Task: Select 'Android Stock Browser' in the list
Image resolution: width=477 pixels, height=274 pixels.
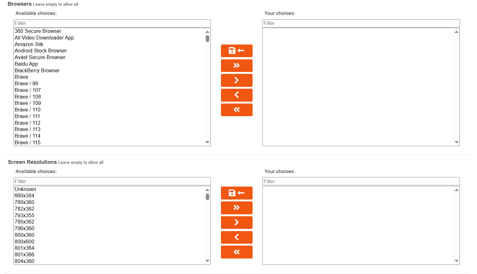Action: [x=110, y=51]
